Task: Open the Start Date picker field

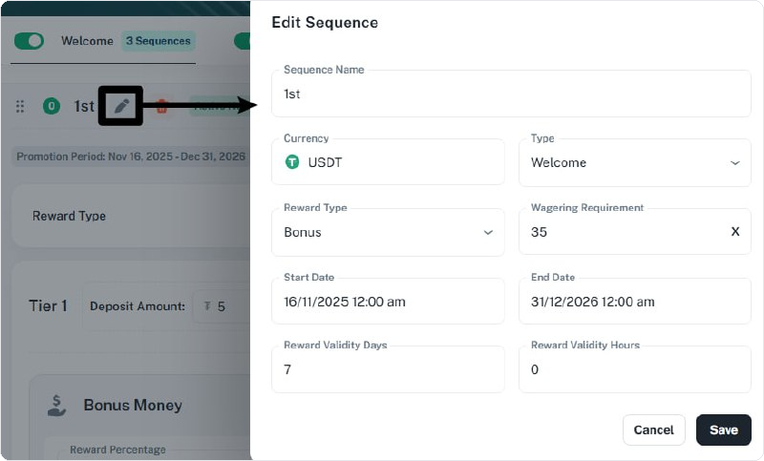Action: [388, 302]
